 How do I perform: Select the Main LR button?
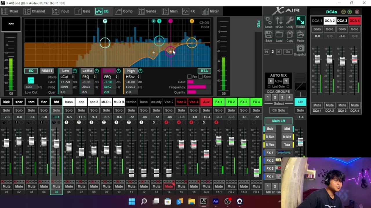(x=279, y=121)
